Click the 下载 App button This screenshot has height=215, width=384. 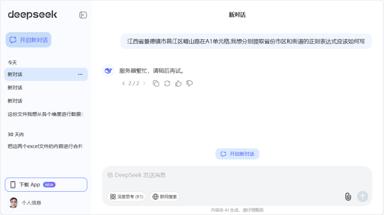tap(46, 184)
